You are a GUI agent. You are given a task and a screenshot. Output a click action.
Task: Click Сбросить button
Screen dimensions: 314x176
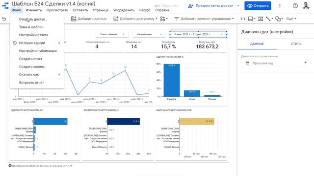tap(167, 5)
